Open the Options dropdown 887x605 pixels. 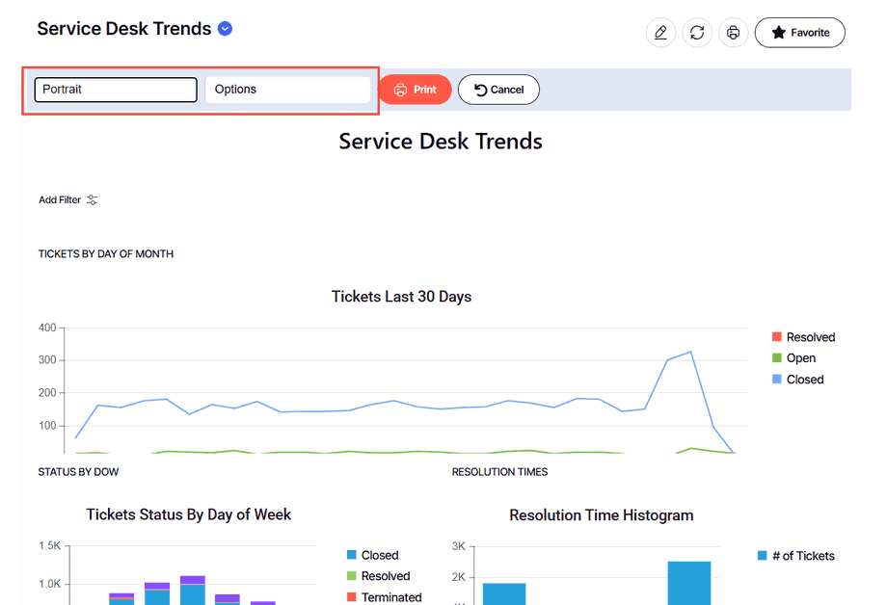(x=287, y=90)
